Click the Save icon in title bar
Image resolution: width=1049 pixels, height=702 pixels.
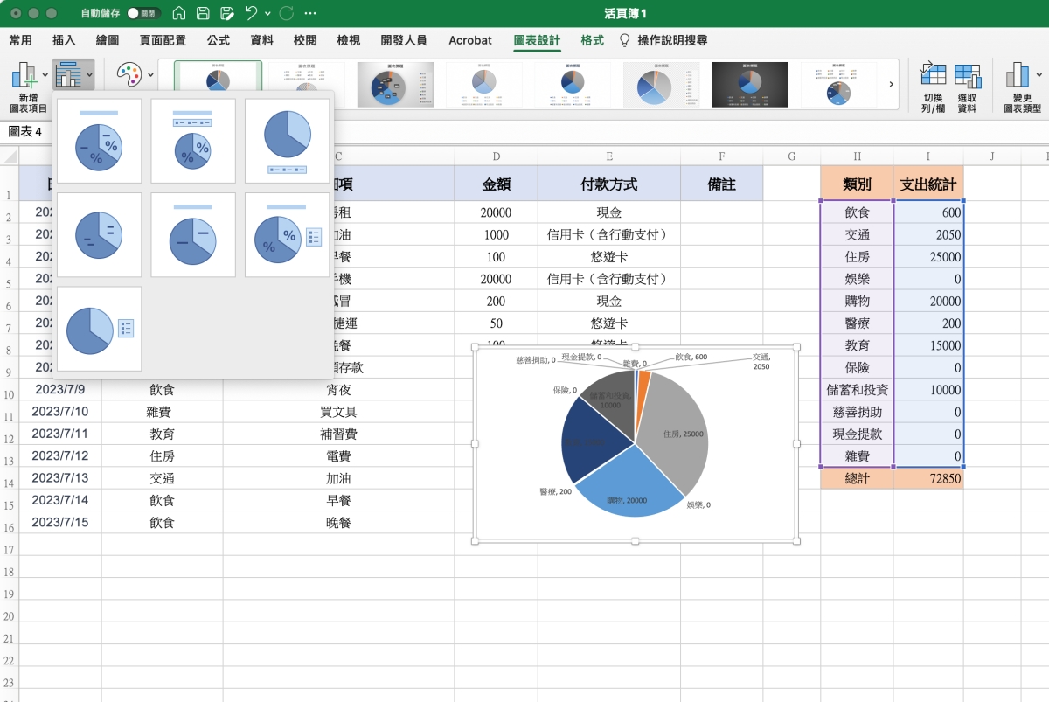[203, 14]
